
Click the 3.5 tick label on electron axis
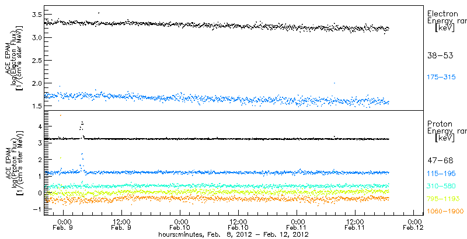(x=36, y=15)
